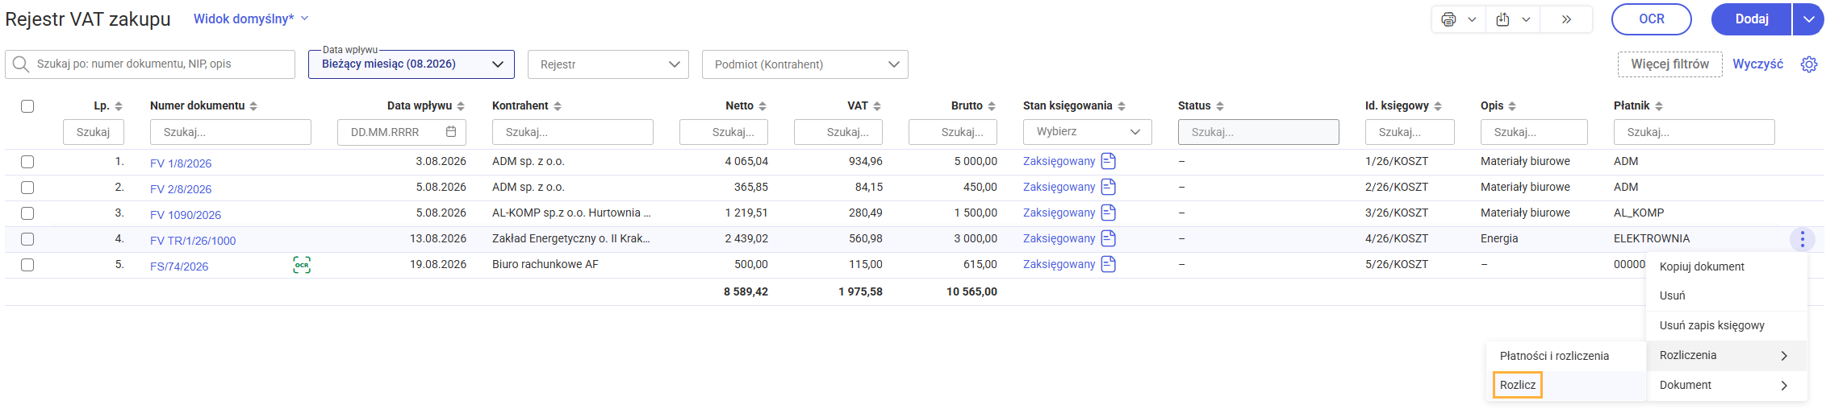Click the OCR badge on the FS/74/2026 row
This screenshot has height=409, width=1826.
click(302, 265)
